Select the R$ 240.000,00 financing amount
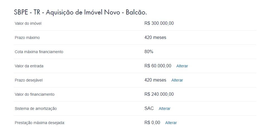This screenshot has height=133, width=263. [x=159, y=94]
